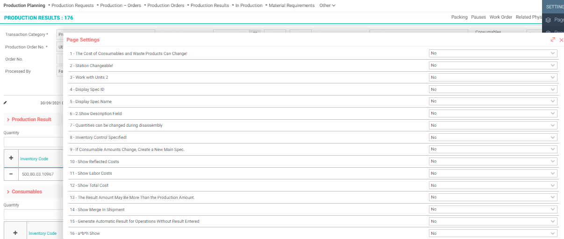Screen dimensions: 564x239
Task: Collapse the Consumables section
Action: click(8, 192)
